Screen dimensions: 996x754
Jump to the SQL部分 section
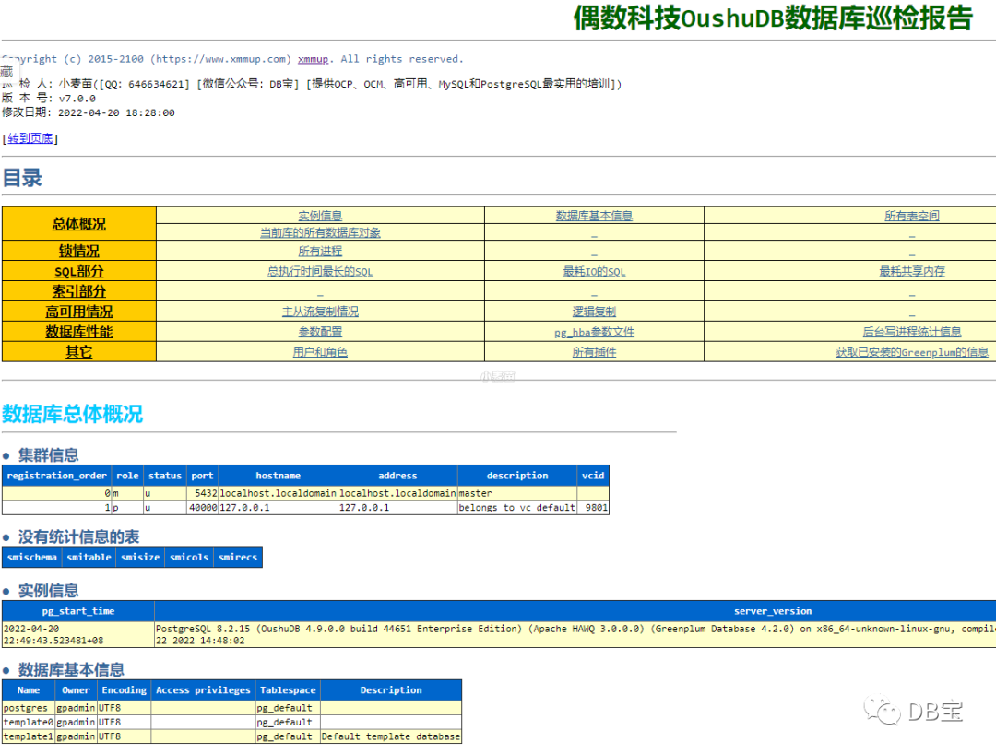[x=78, y=271]
